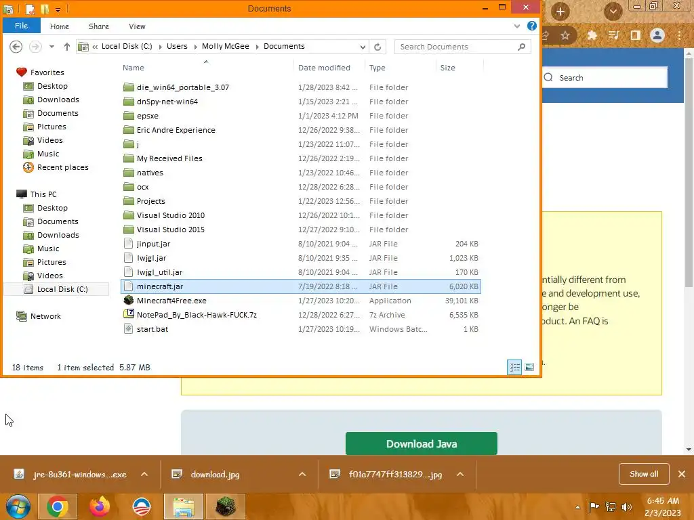This screenshot has width=694, height=520.
Task: Sort by Date modified column header
Action: click(x=324, y=68)
